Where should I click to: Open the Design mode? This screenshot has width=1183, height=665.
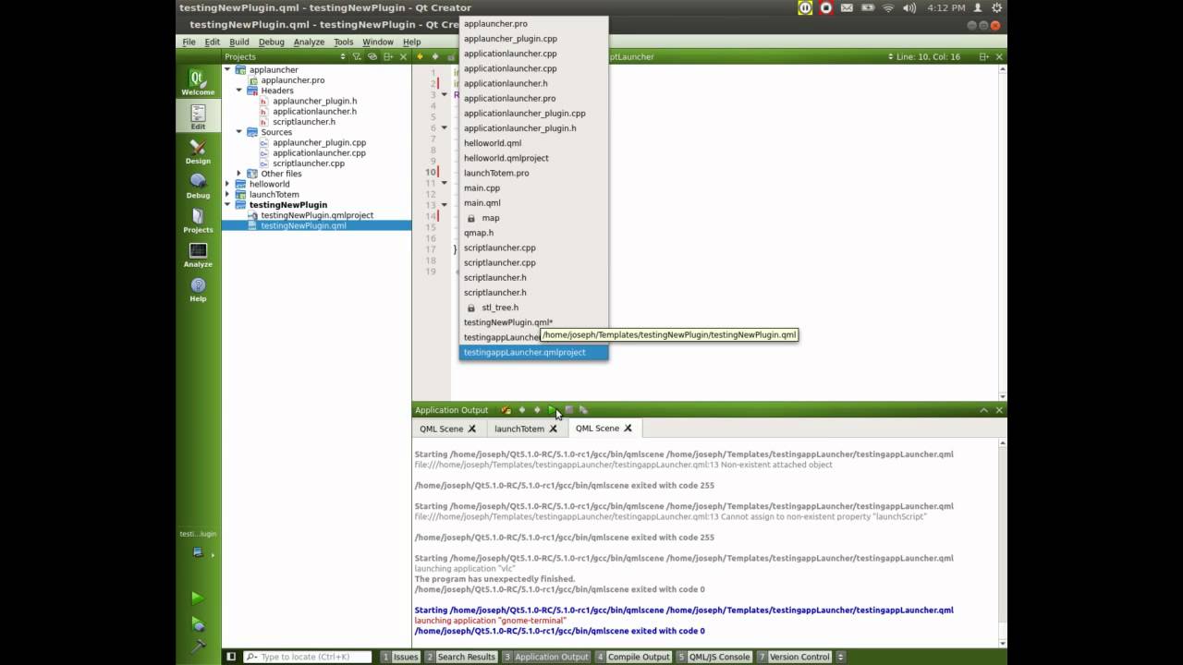coord(198,151)
